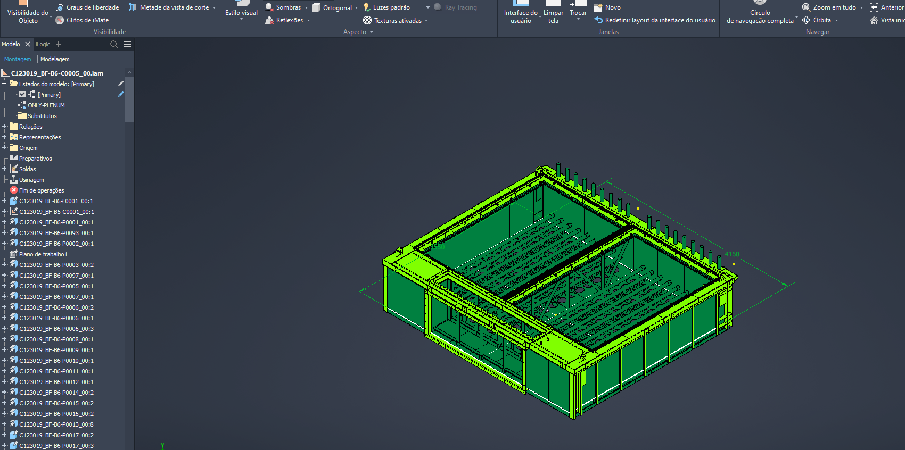
Task: Select the ONLY-PLENUM model state
Action: click(x=46, y=105)
